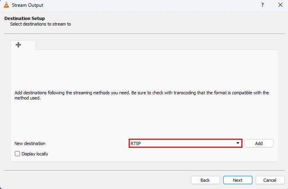The height and width of the screenshot is (189, 288).
Task: Click the "Display locally" label text
Action: [35, 154]
